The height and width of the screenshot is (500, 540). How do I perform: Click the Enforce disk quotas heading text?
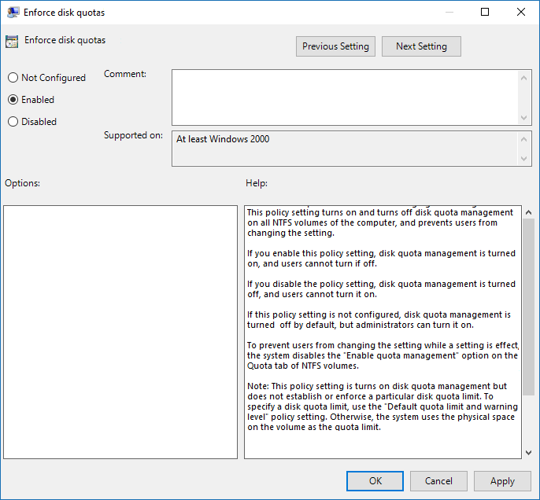(65, 40)
